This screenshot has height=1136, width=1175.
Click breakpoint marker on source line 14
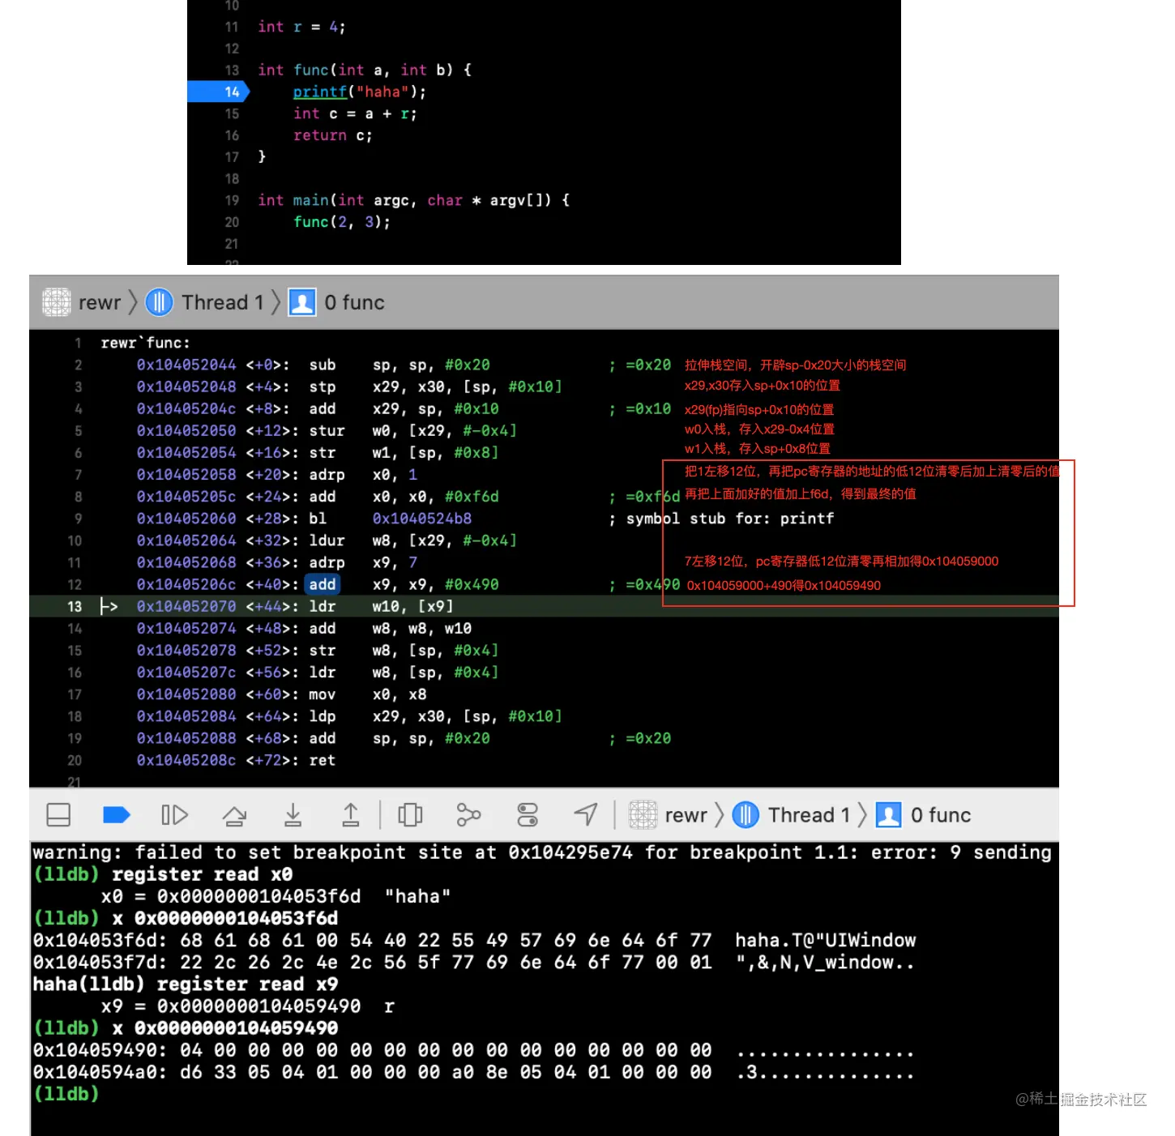click(219, 92)
